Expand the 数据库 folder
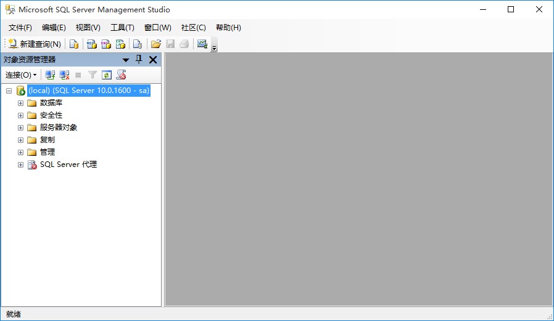 tap(20, 103)
